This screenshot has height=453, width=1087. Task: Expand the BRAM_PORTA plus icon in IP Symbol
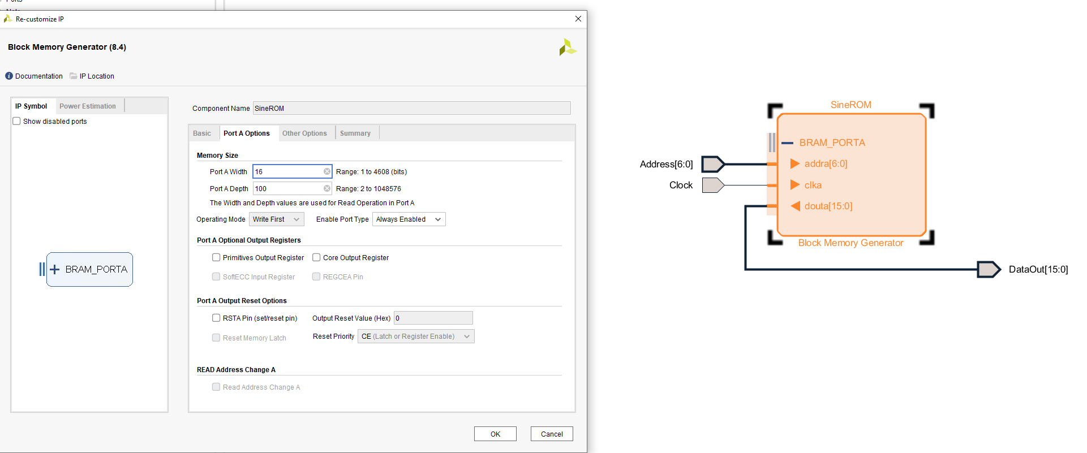pos(55,269)
